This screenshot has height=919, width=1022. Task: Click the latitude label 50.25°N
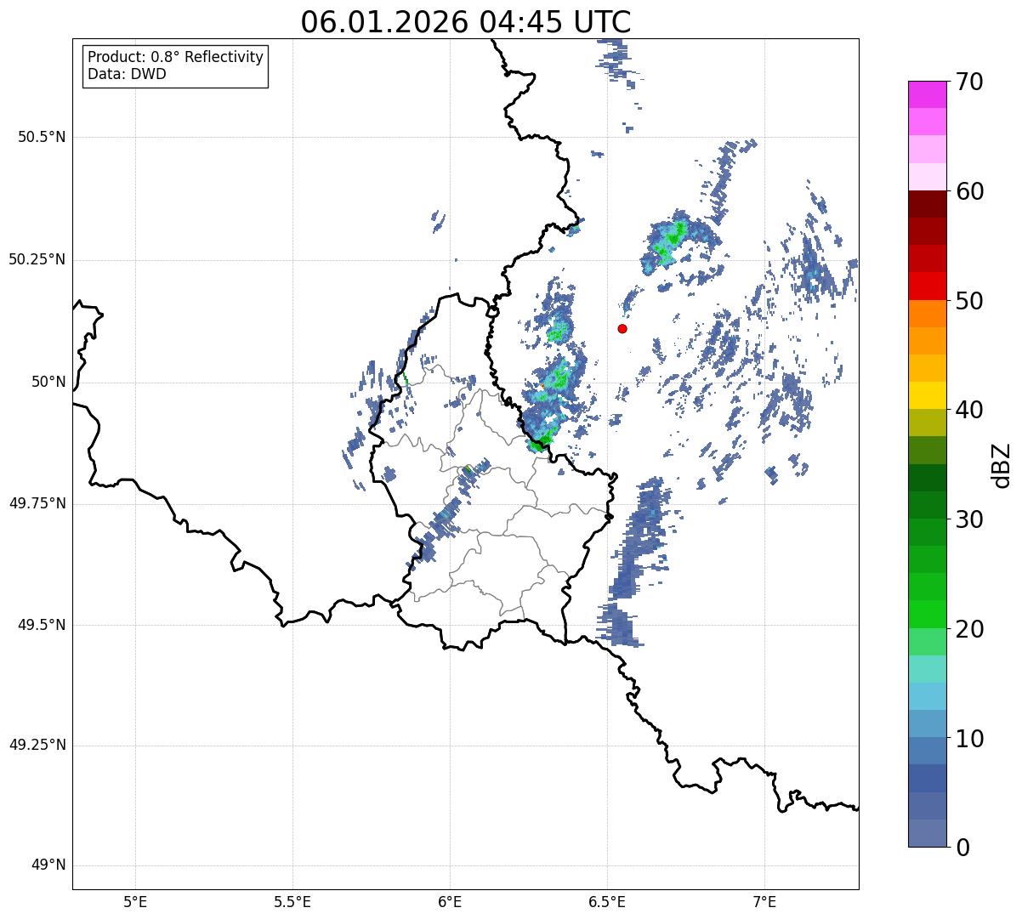click(x=37, y=260)
